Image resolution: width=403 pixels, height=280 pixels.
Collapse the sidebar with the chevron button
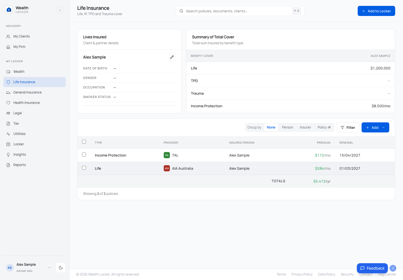point(60,10)
